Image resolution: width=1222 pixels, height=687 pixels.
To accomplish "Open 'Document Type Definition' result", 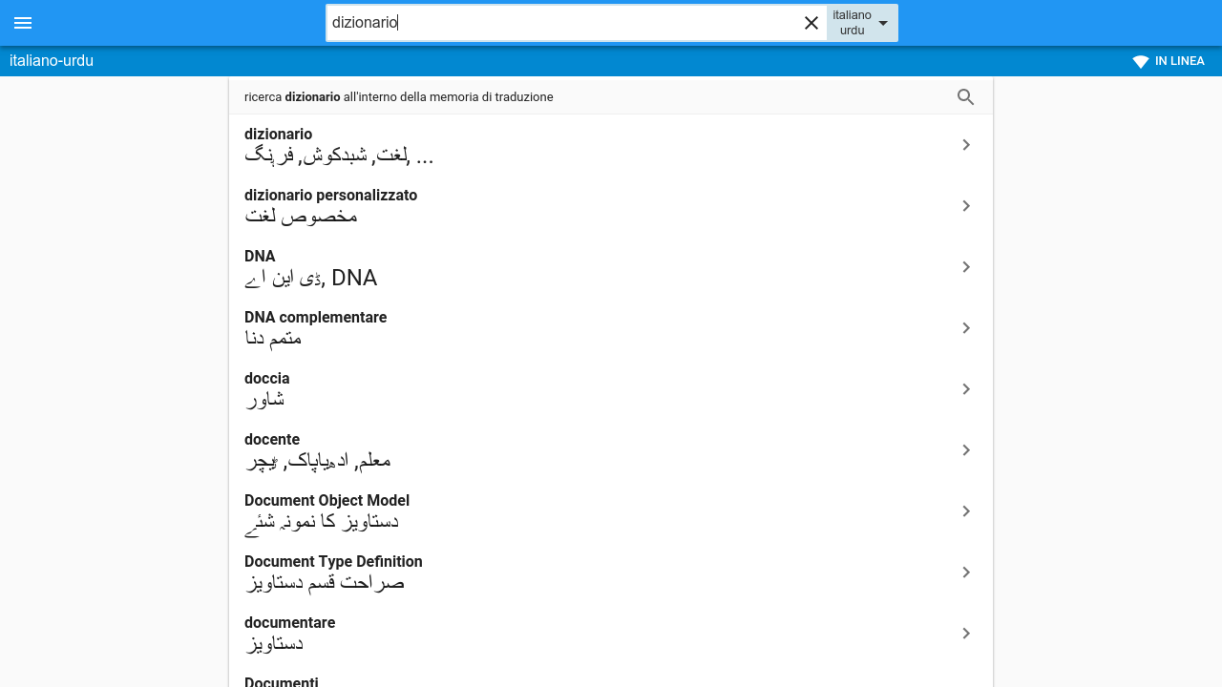I will 611,572.
